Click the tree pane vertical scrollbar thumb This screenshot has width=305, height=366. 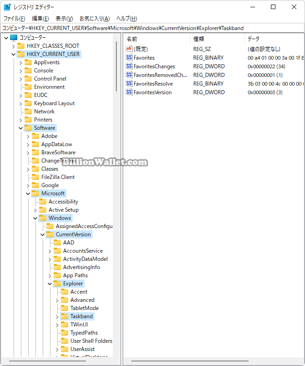pos(116,66)
